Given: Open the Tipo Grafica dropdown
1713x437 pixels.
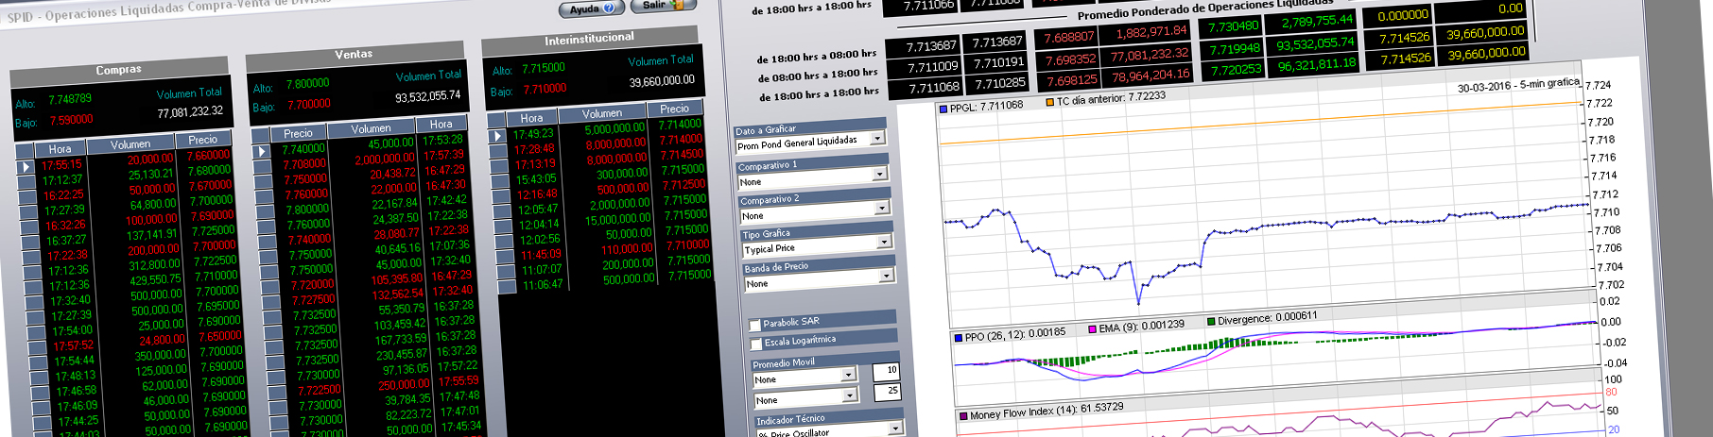Looking at the screenshot, I should pos(884,242).
